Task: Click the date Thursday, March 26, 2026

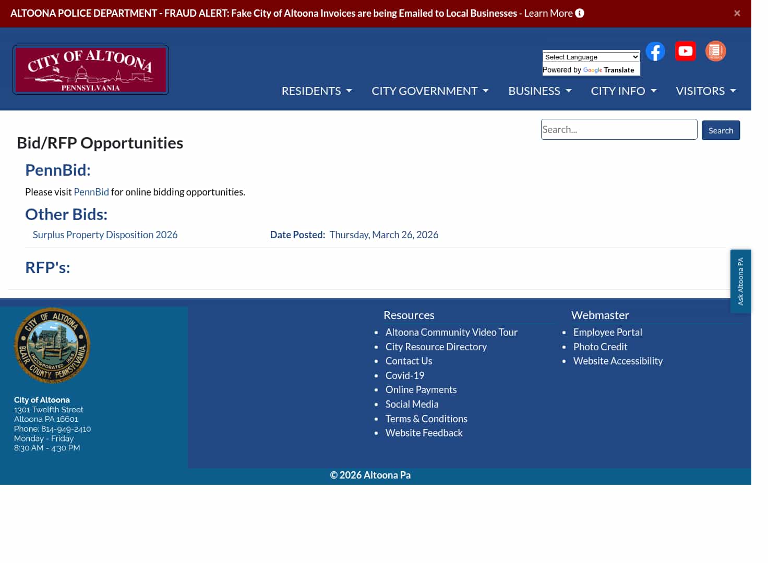Action: [384, 235]
